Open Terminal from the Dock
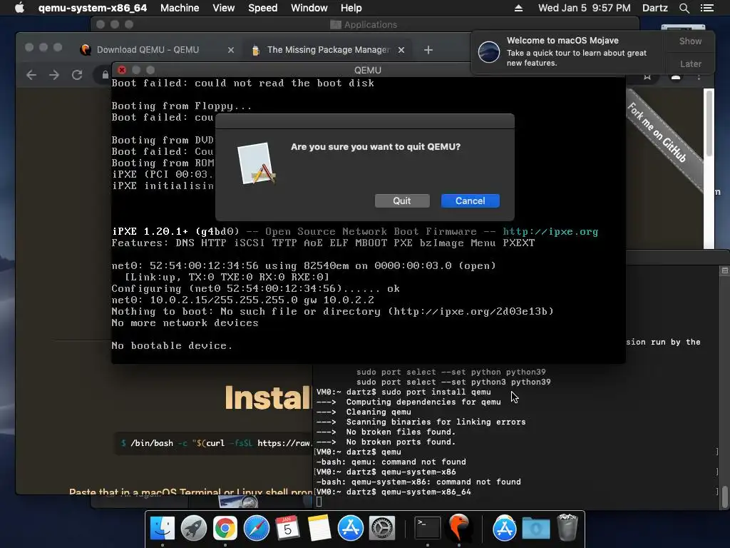 (x=428, y=529)
